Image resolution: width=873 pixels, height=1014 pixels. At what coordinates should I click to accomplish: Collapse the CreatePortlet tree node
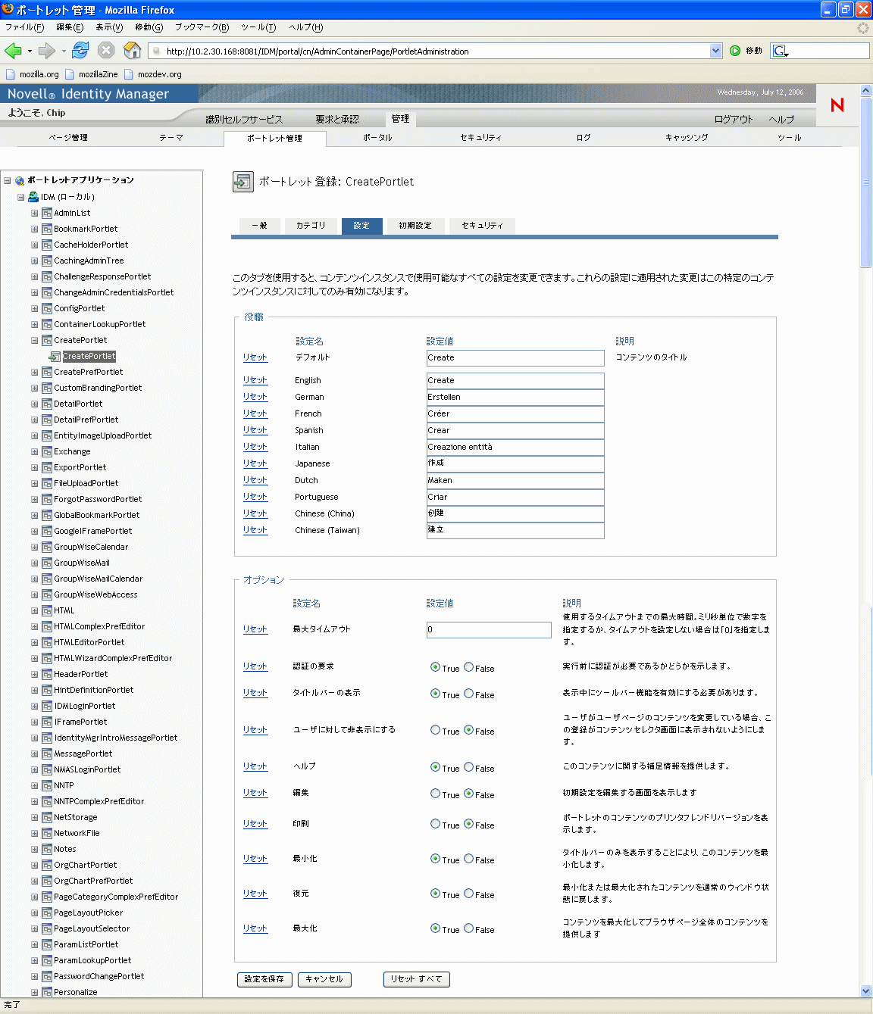point(34,340)
